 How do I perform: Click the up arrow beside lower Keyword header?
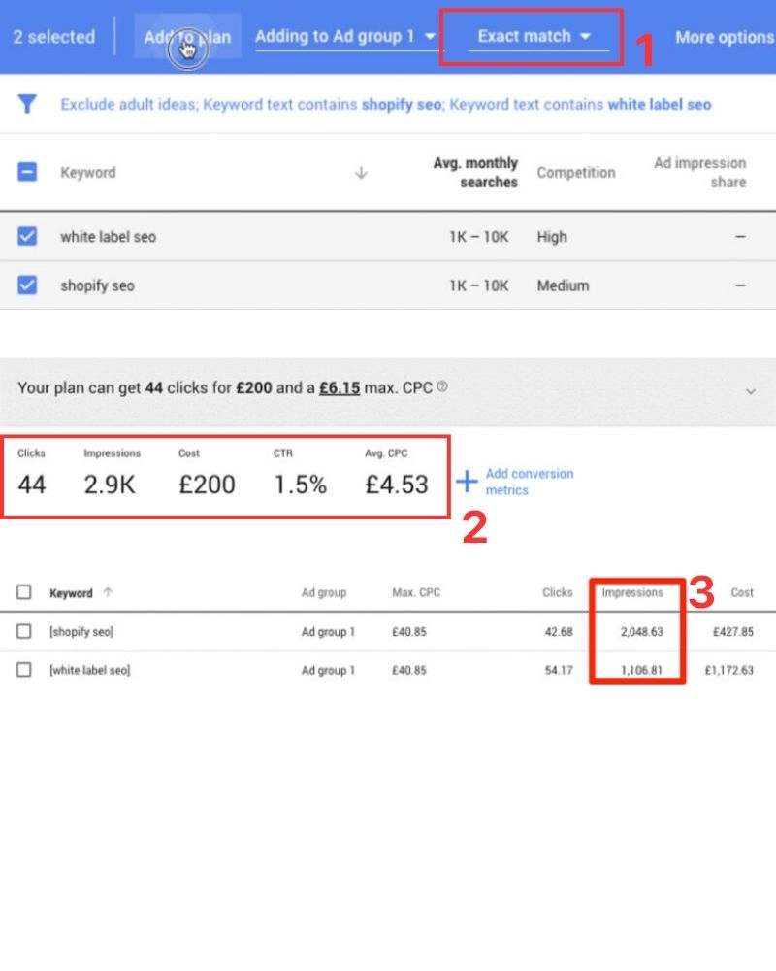107,592
